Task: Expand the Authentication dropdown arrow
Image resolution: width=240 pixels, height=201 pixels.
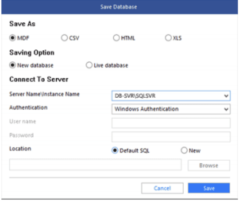Action: 226,109
